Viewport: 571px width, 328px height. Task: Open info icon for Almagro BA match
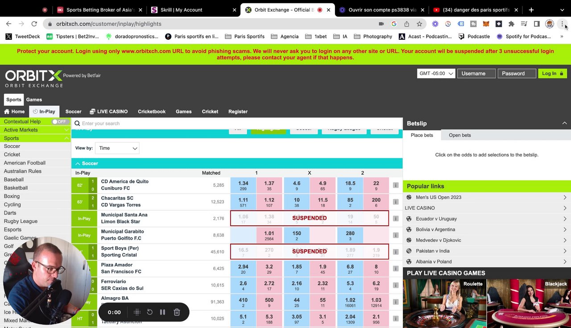[396, 302]
